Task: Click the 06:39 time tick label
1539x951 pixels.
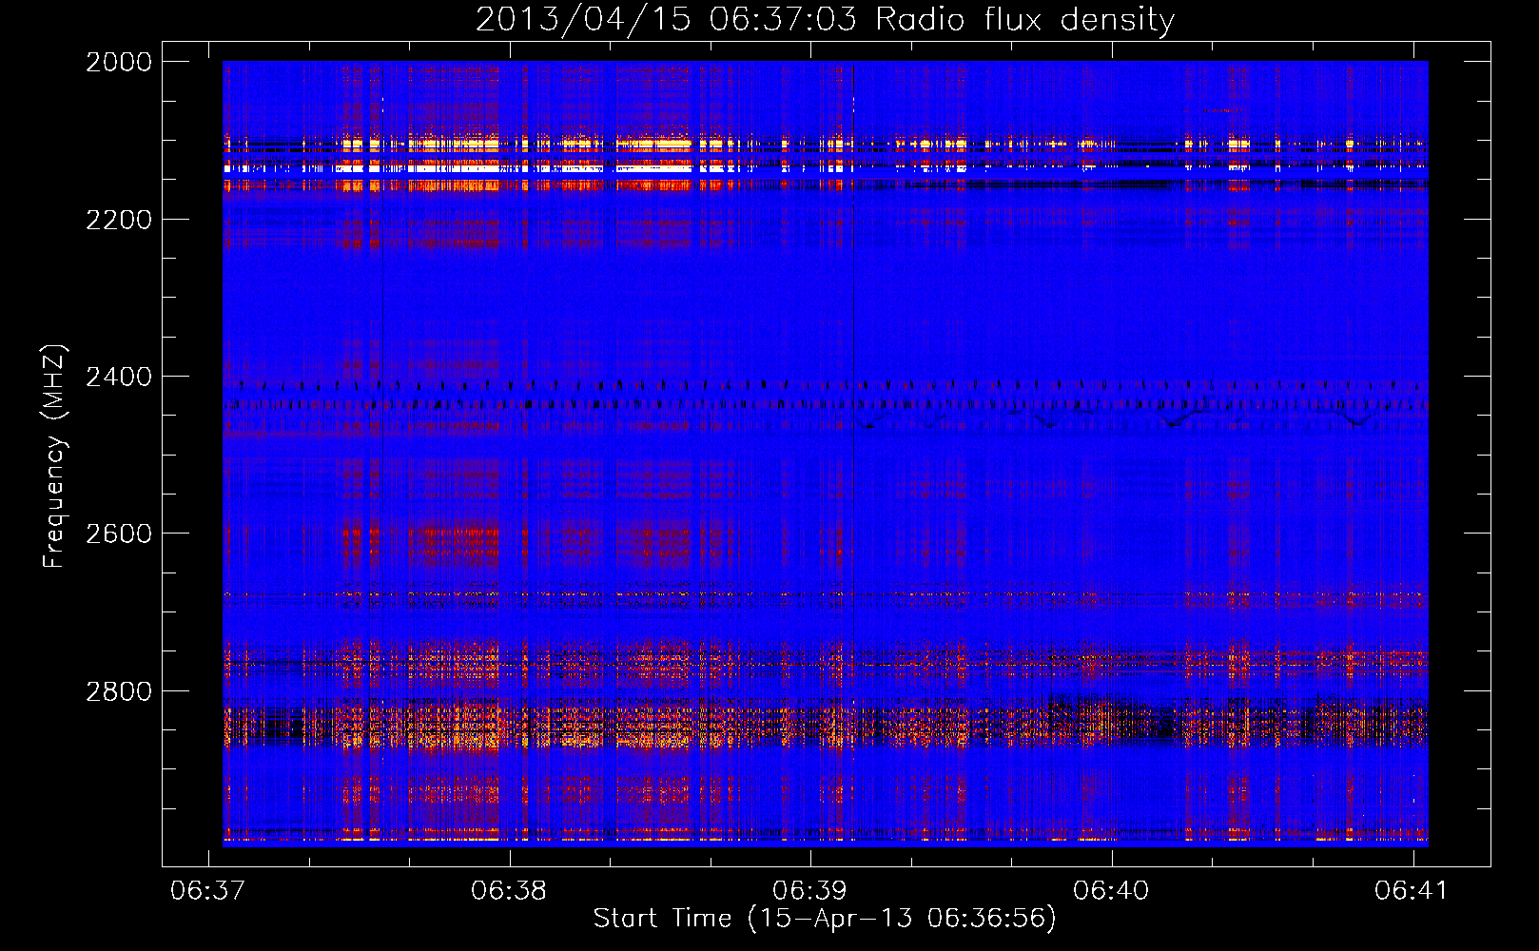Action: tap(809, 891)
